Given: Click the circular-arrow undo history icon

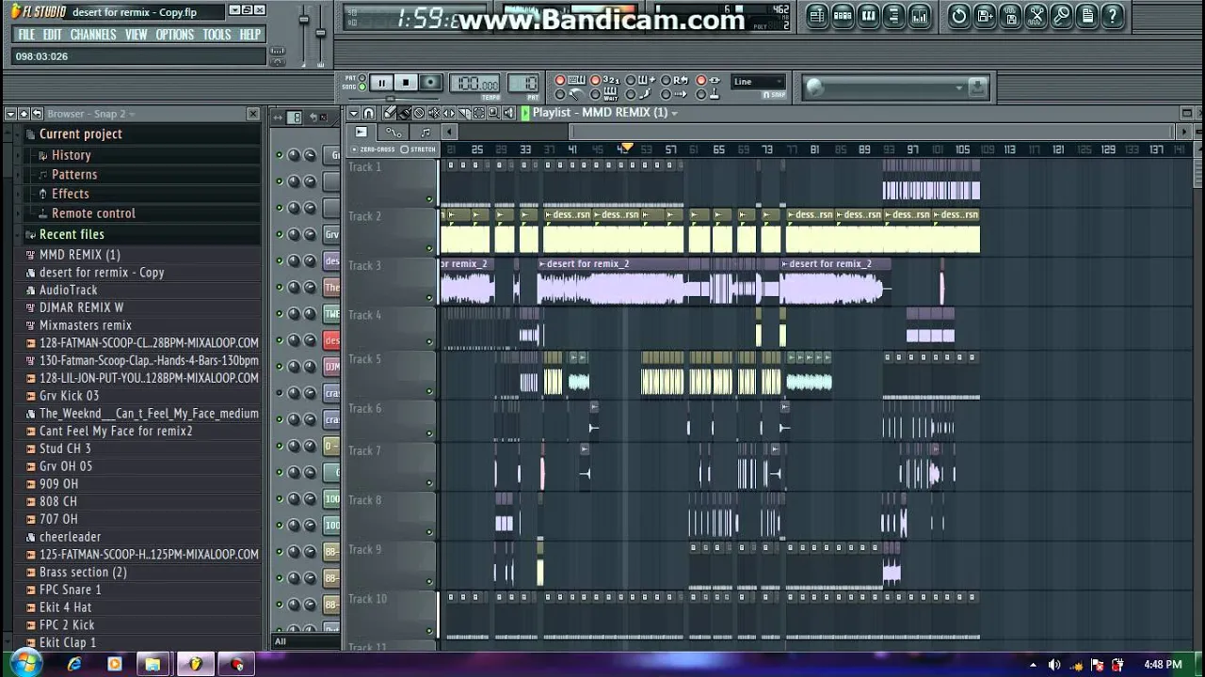Looking at the screenshot, I should click(958, 15).
